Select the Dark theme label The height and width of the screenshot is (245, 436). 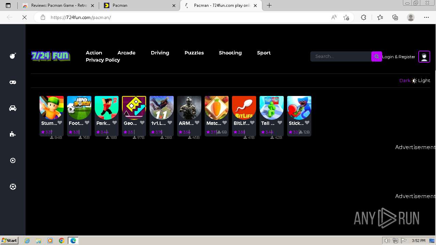pos(405,81)
